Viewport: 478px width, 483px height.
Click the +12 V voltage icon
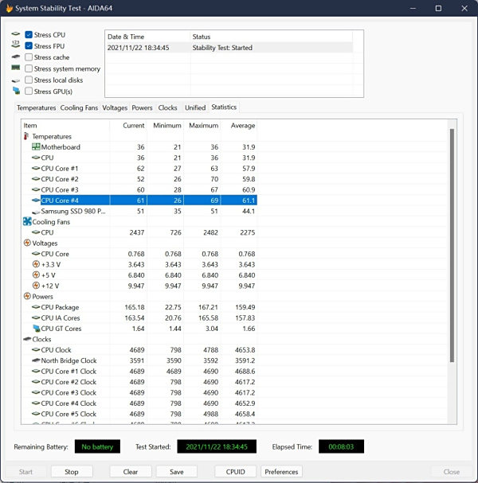[36, 286]
